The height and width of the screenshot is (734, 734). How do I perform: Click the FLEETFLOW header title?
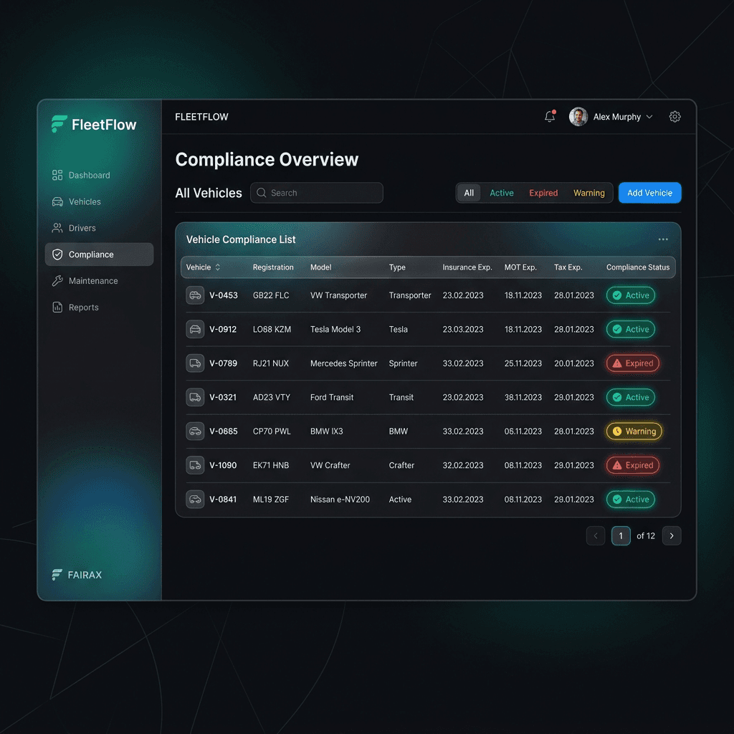201,117
